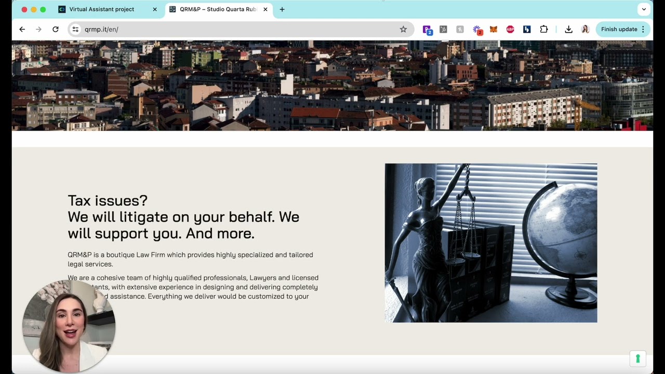665x374 pixels.
Task: View site information icon in address bar
Action: click(75, 30)
